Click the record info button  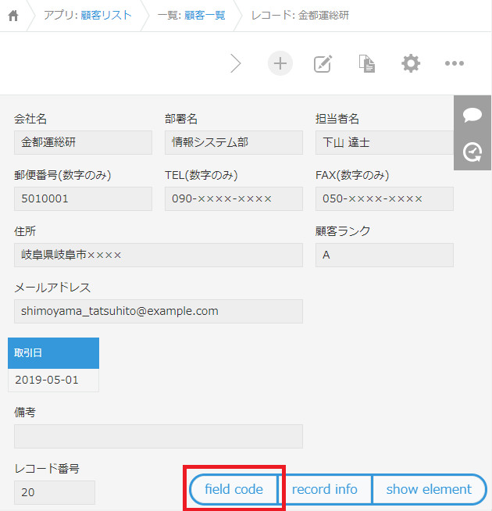(x=325, y=489)
